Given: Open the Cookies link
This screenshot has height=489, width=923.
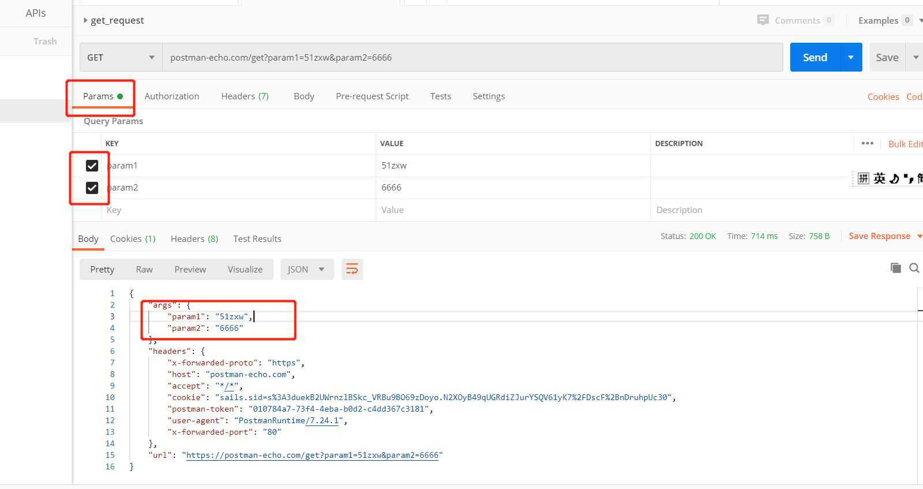Looking at the screenshot, I should point(883,97).
